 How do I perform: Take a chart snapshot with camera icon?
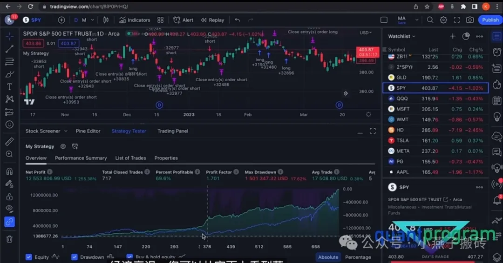coord(469,20)
